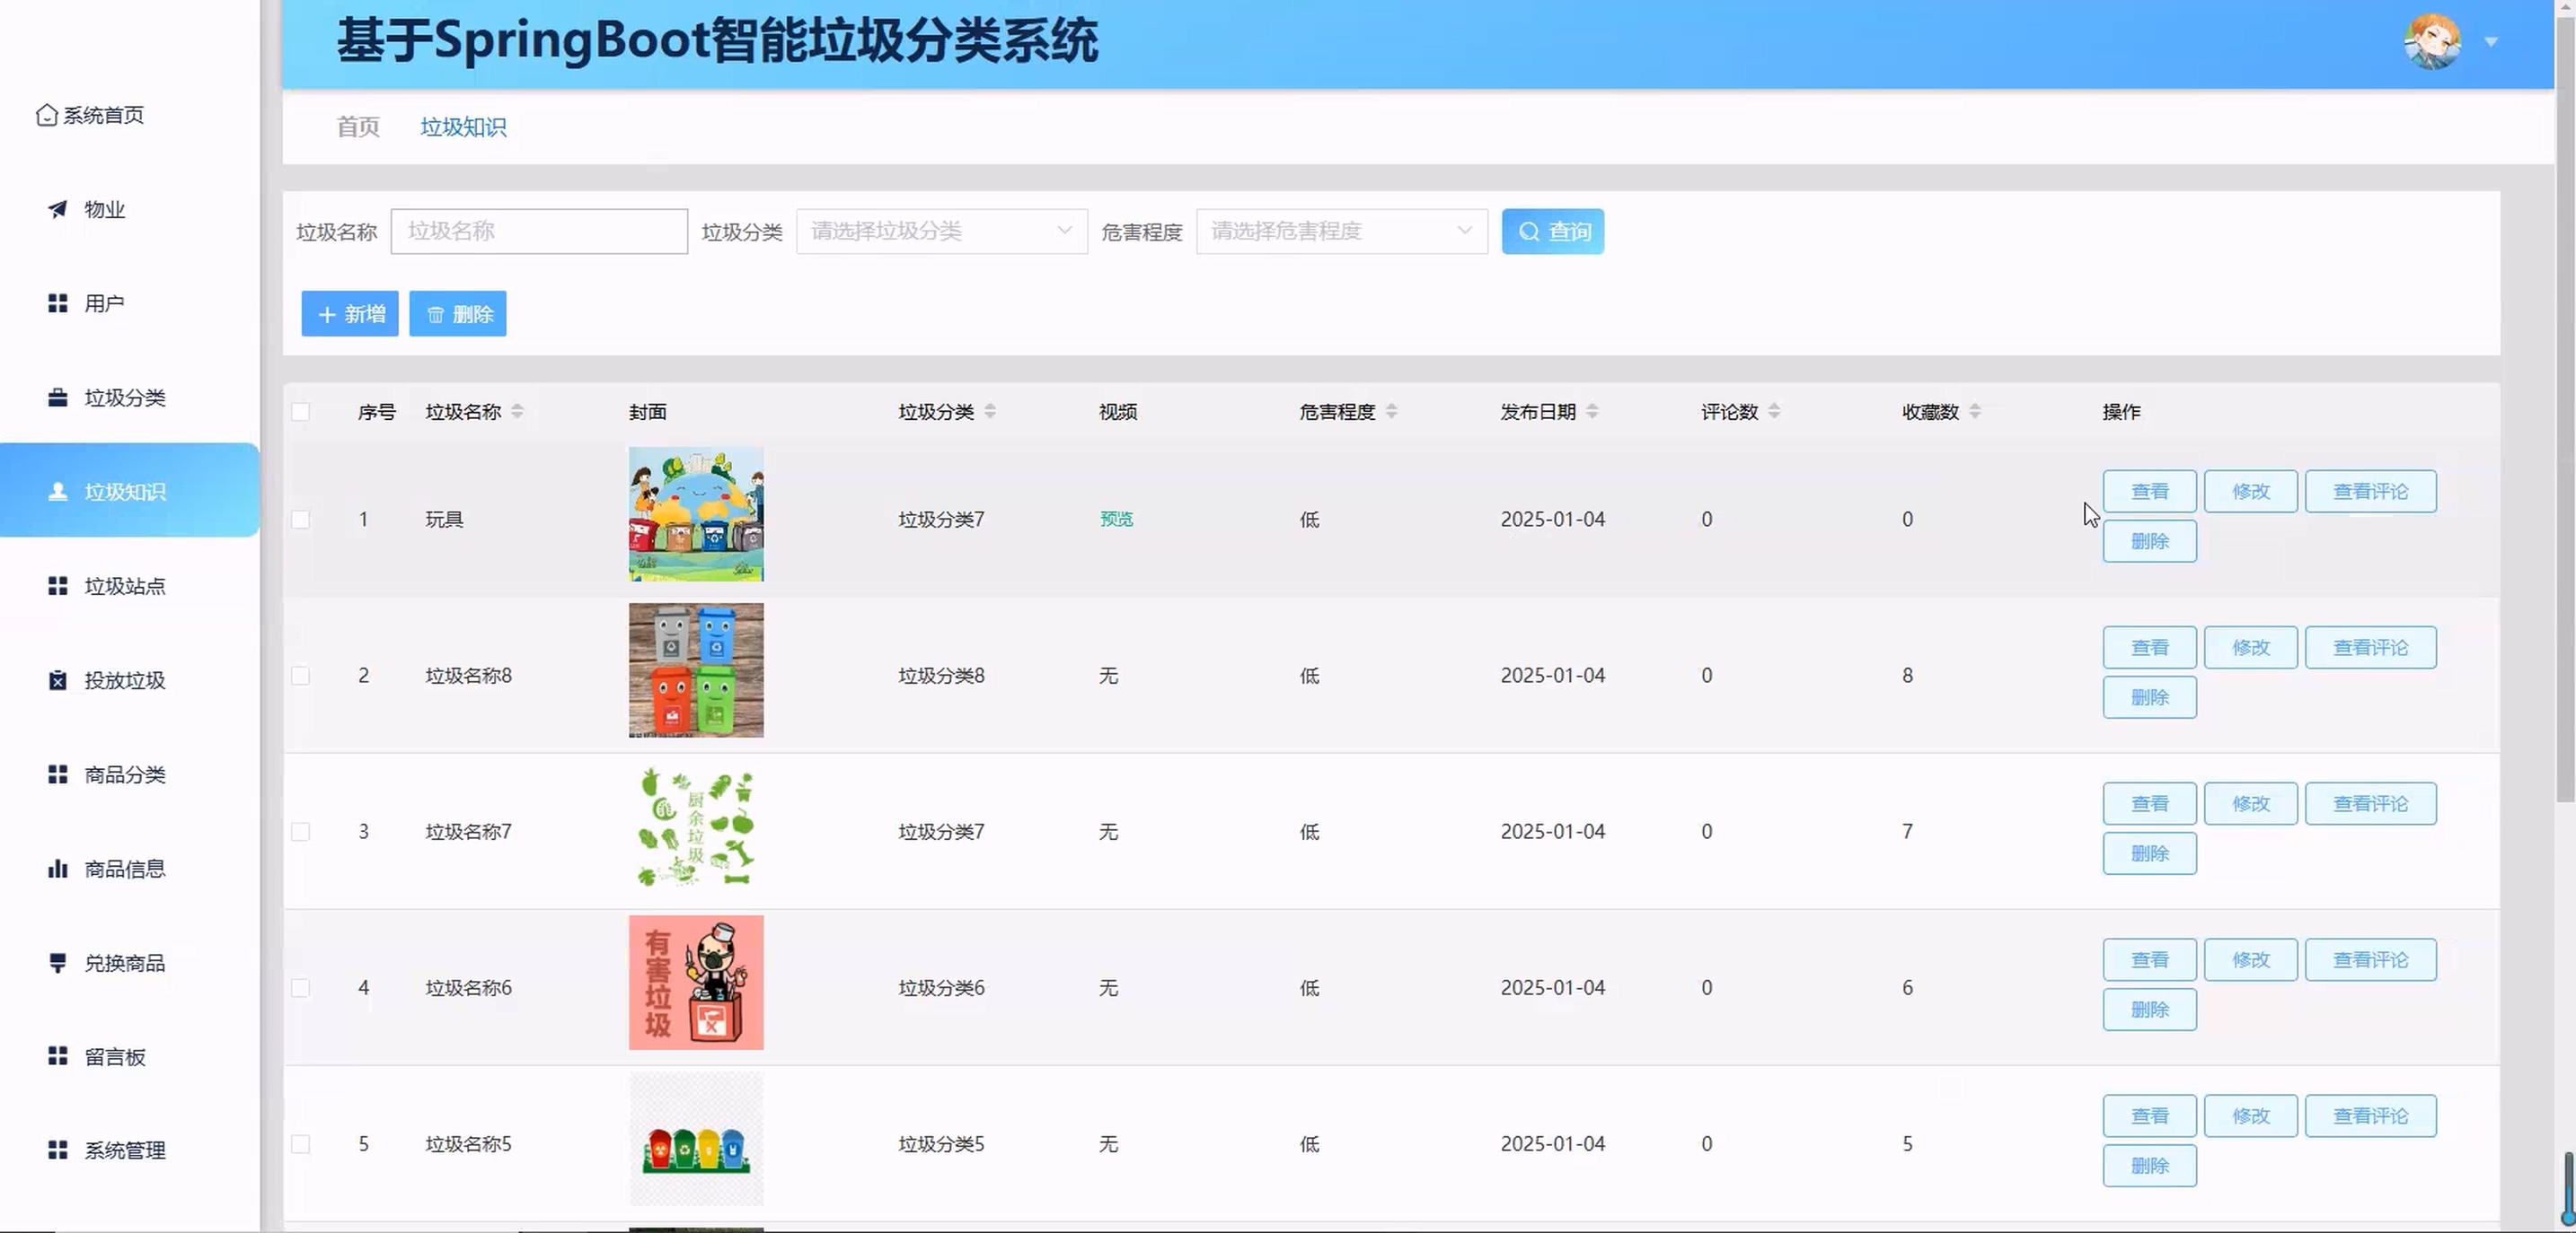The height and width of the screenshot is (1233, 2576).
Task: Go to the 首页 breadcrumb tab
Action: (358, 127)
